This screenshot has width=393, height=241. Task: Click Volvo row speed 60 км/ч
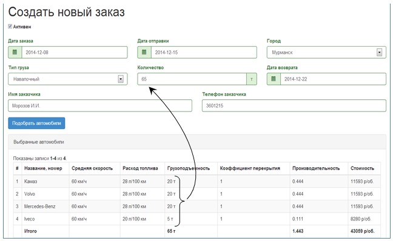click(x=95, y=194)
